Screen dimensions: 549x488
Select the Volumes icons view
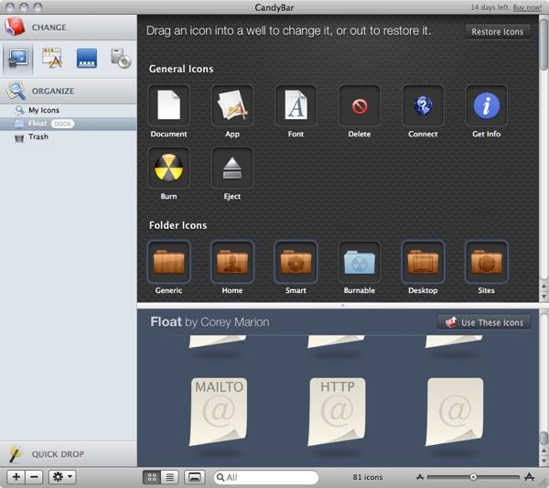click(x=121, y=59)
